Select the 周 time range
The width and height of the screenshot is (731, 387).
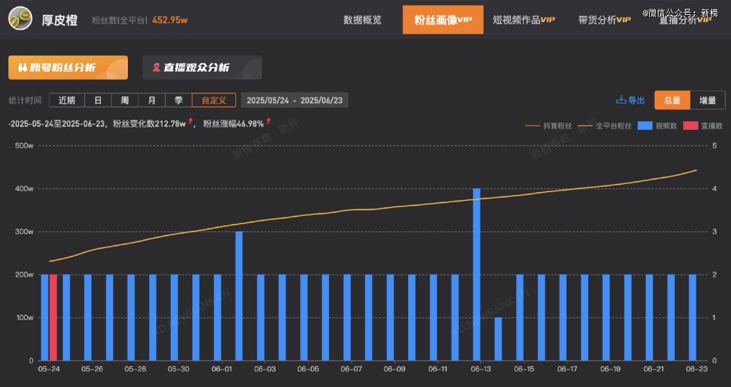click(x=125, y=100)
